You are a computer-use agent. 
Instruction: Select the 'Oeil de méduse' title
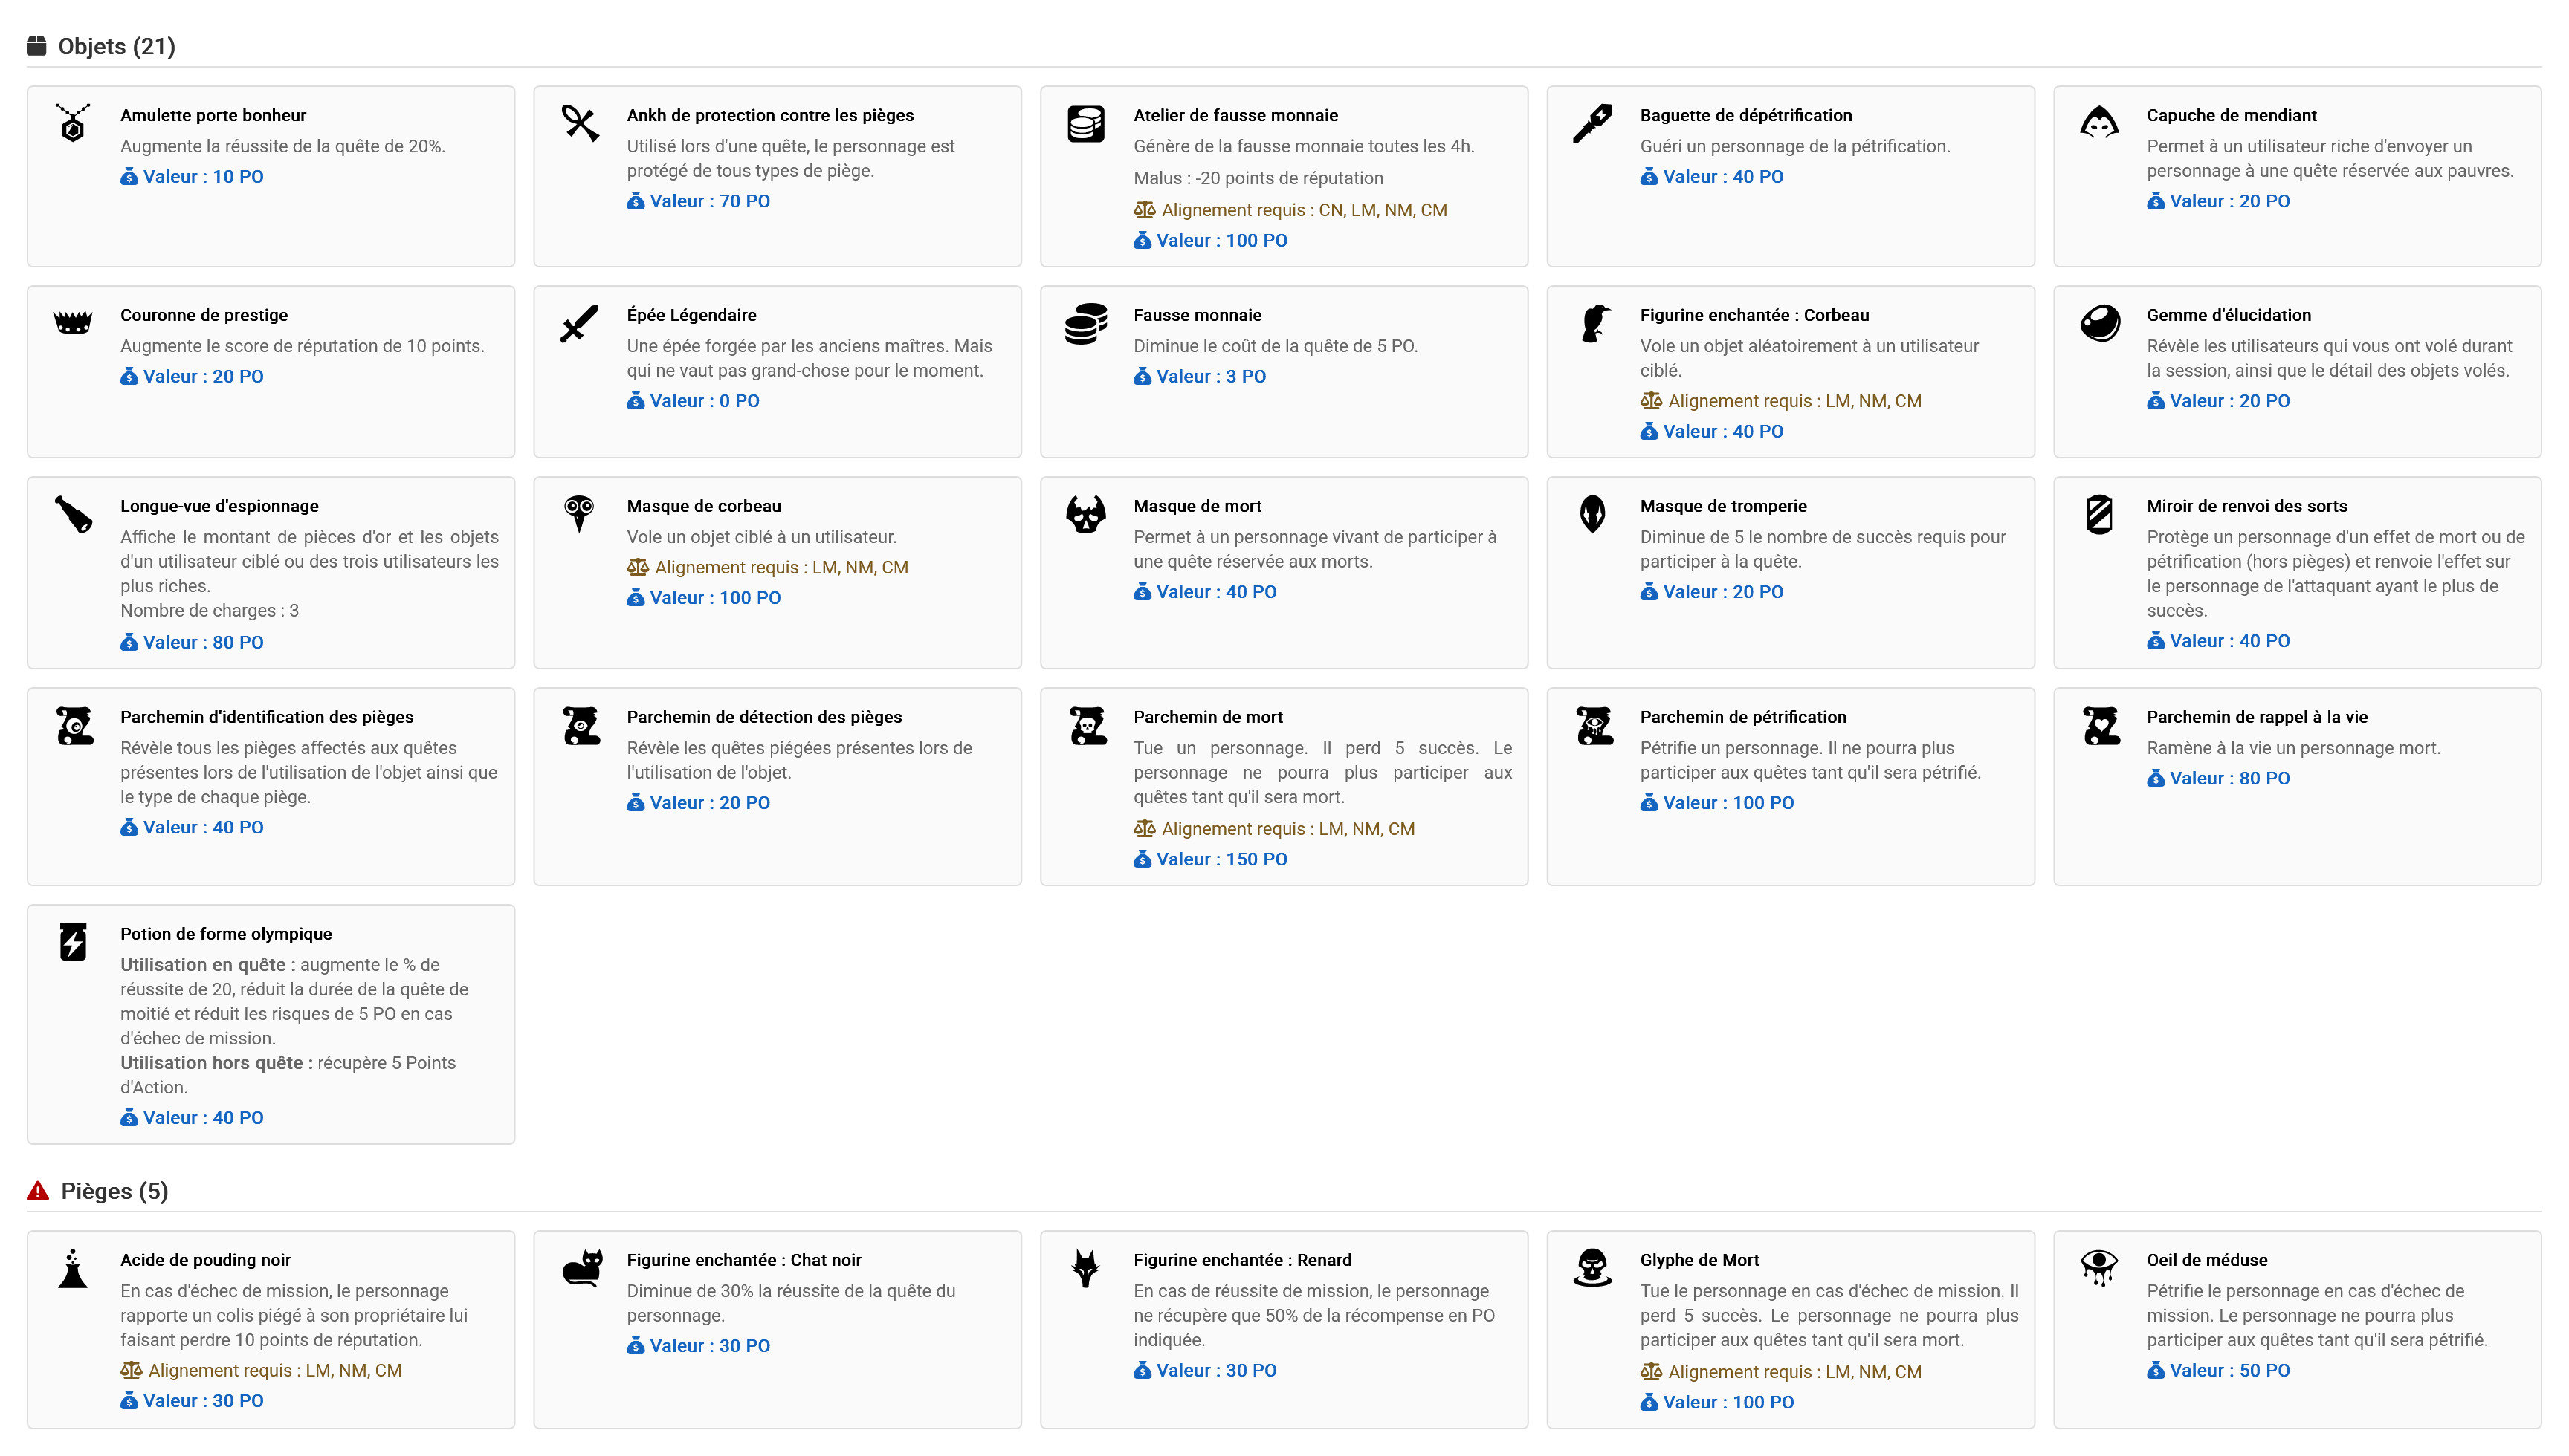pos(2207,1260)
